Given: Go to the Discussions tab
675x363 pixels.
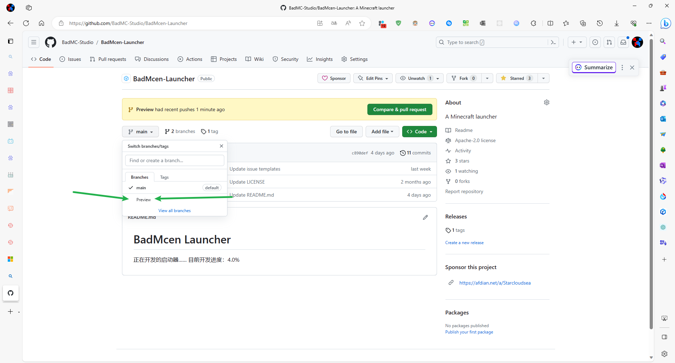Looking at the screenshot, I should [152, 59].
